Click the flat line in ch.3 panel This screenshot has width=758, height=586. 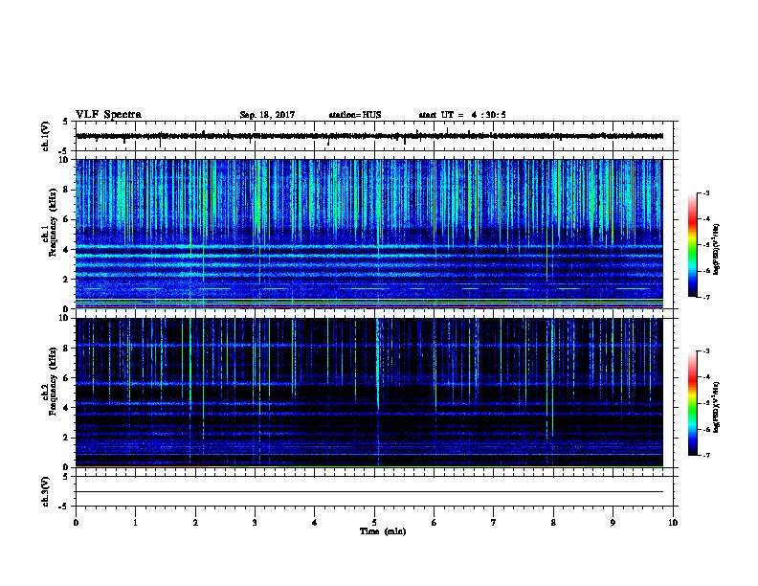tap(369, 492)
